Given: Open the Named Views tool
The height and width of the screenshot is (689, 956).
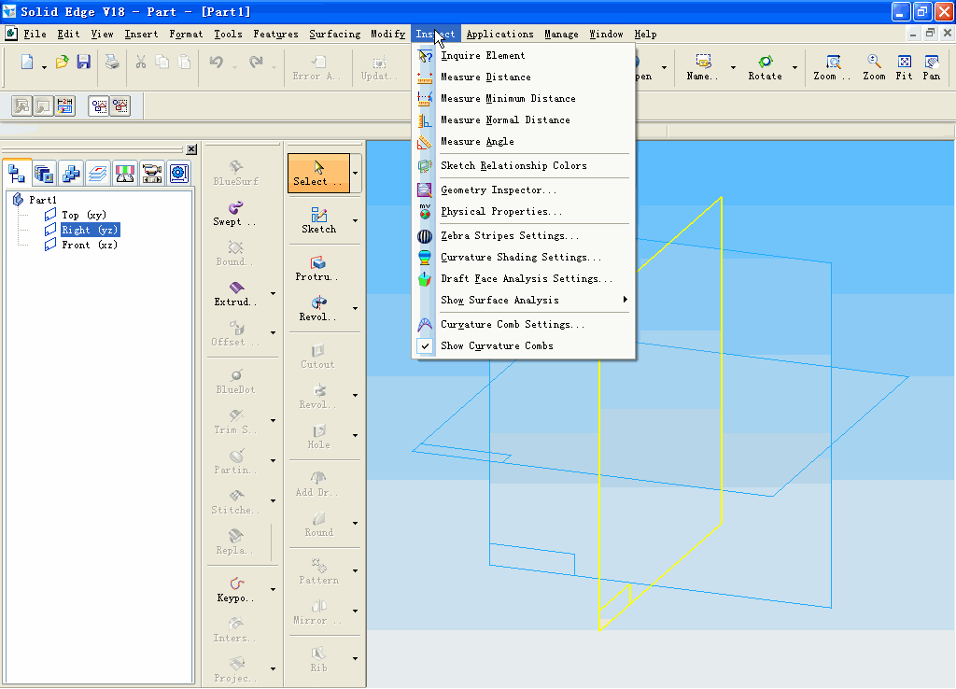Looking at the screenshot, I should pyautogui.click(x=702, y=67).
